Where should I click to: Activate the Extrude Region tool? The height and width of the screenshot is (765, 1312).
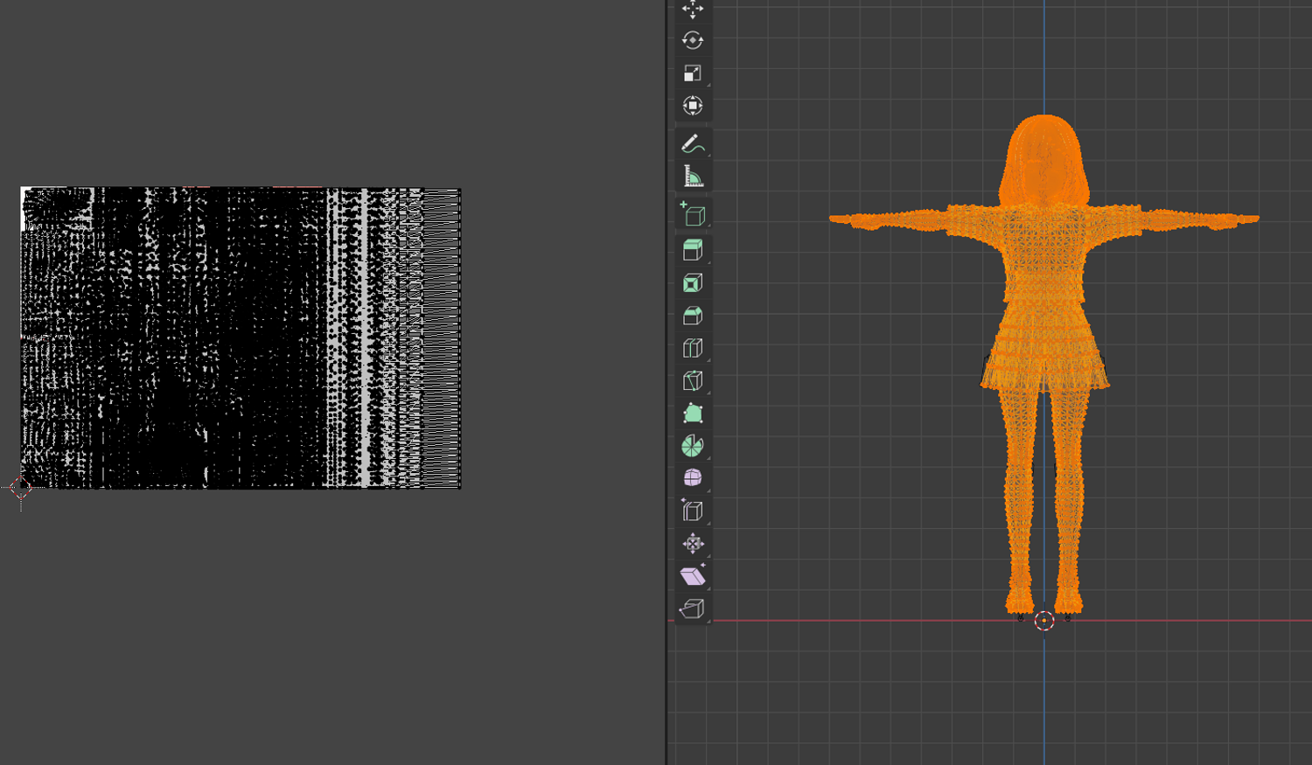(692, 251)
